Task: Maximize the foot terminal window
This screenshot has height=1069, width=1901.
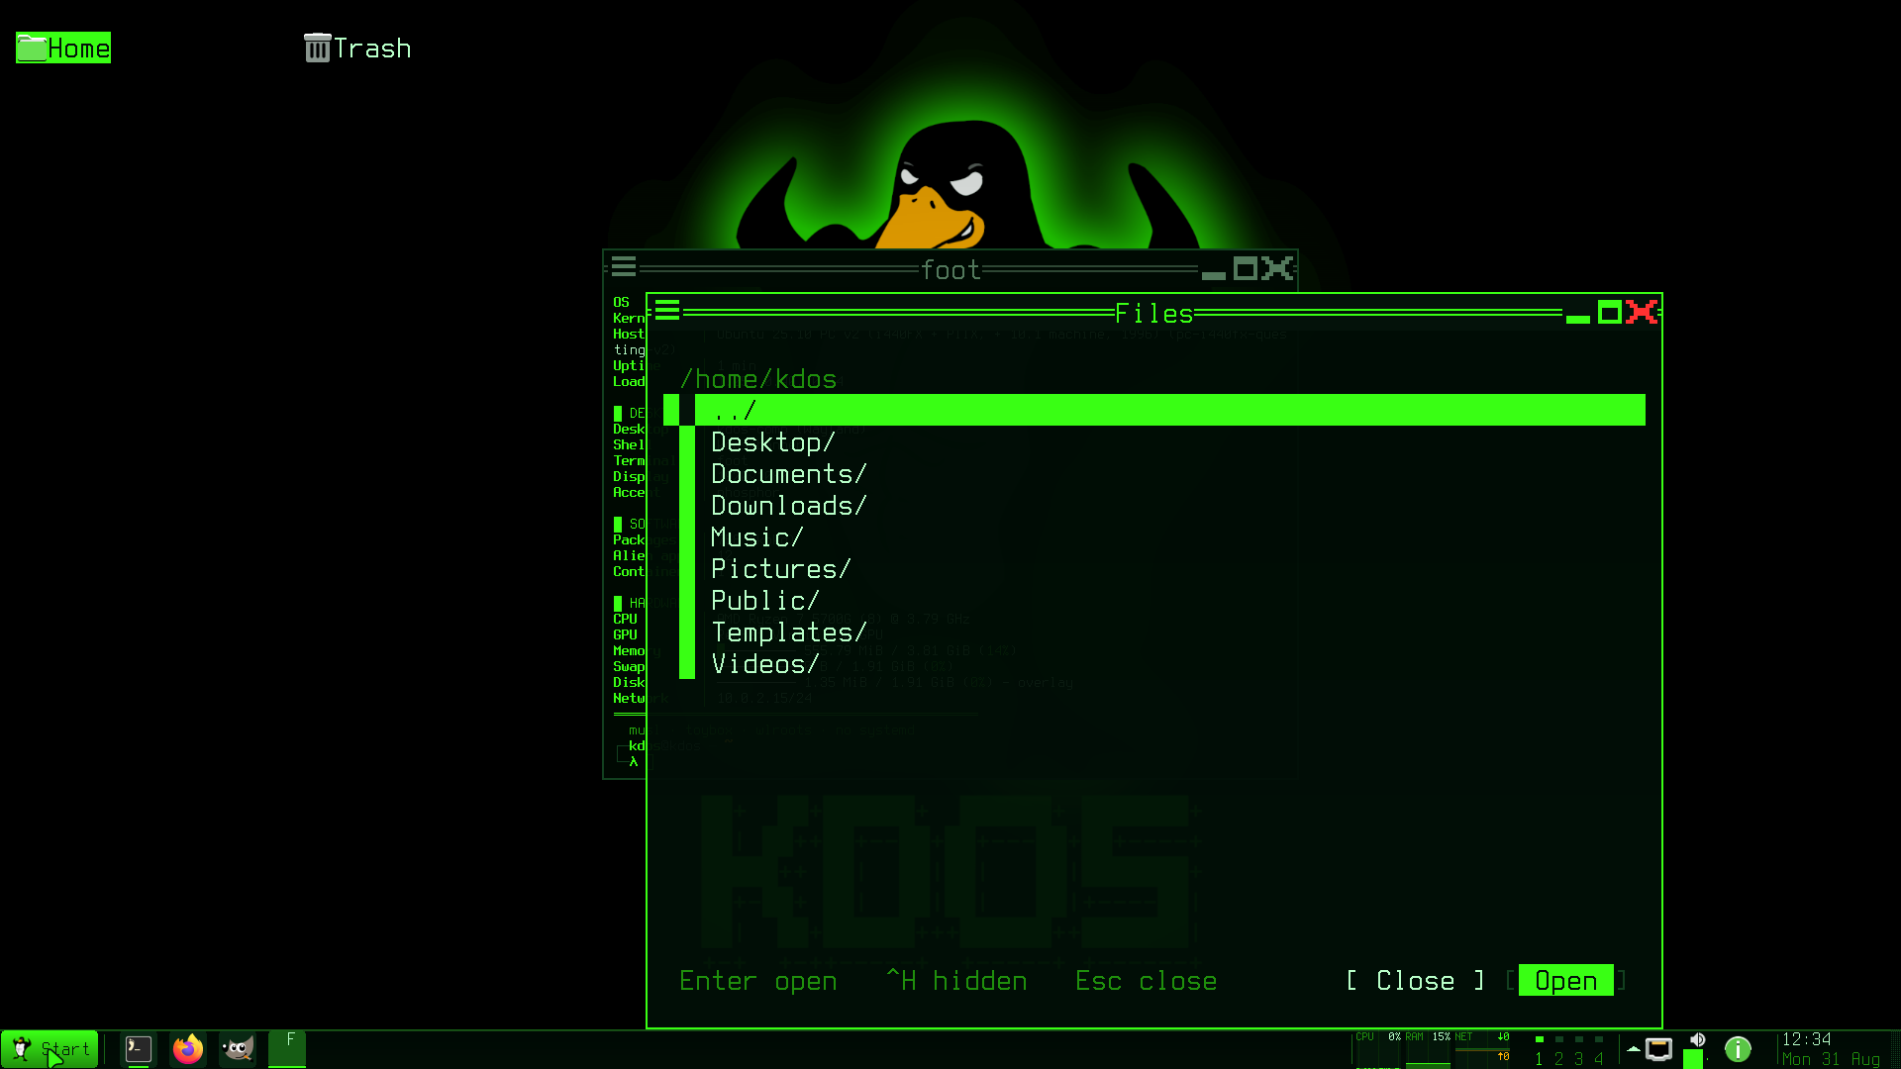Action: point(1246,268)
